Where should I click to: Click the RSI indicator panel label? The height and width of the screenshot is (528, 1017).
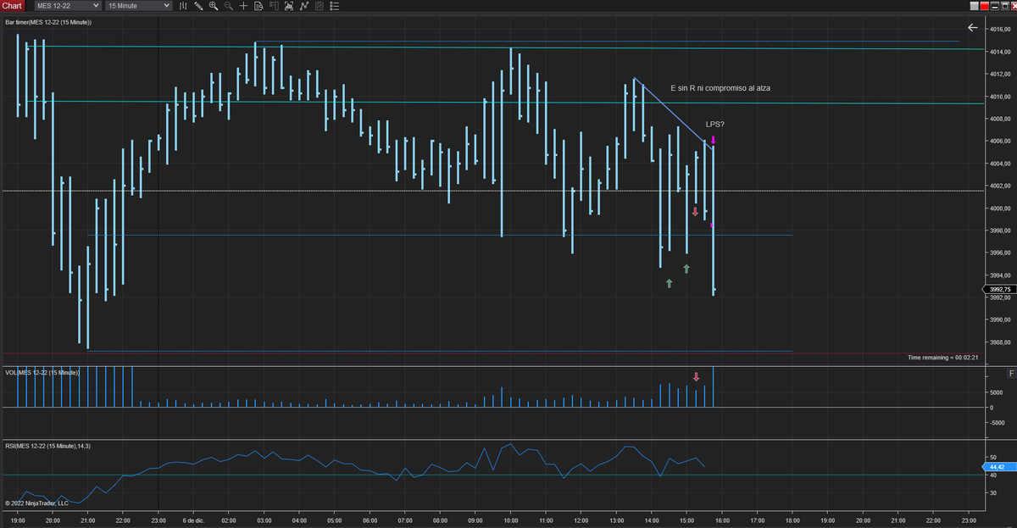pyautogui.click(x=47, y=445)
